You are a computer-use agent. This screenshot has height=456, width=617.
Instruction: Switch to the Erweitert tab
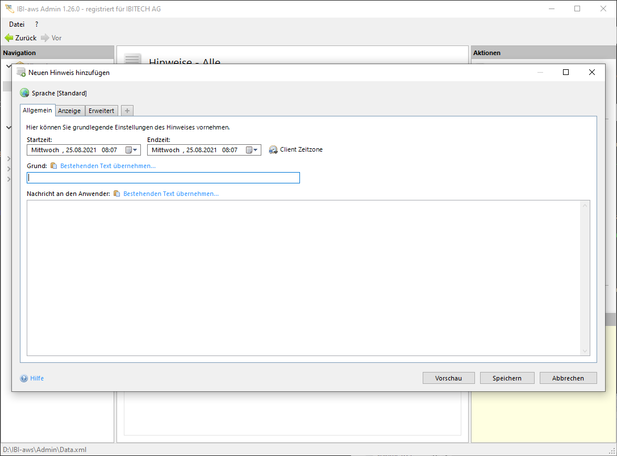coord(102,111)
